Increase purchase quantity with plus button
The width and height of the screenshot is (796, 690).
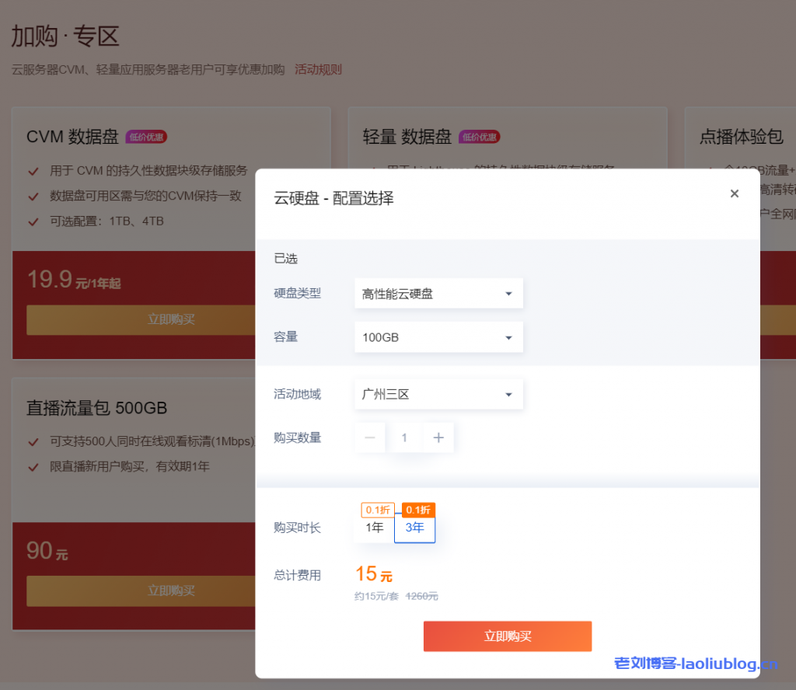438,438
